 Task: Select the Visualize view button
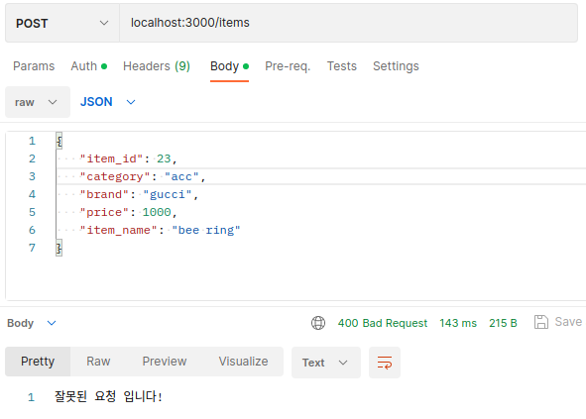click(243, 362)
